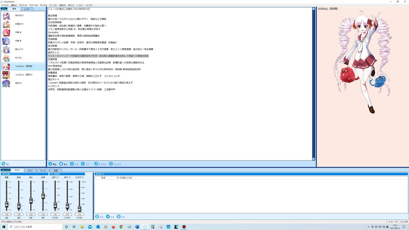Open the 単語(W) menu
Image resolution: width=409 pixels, height=230 pixels.
62,5
